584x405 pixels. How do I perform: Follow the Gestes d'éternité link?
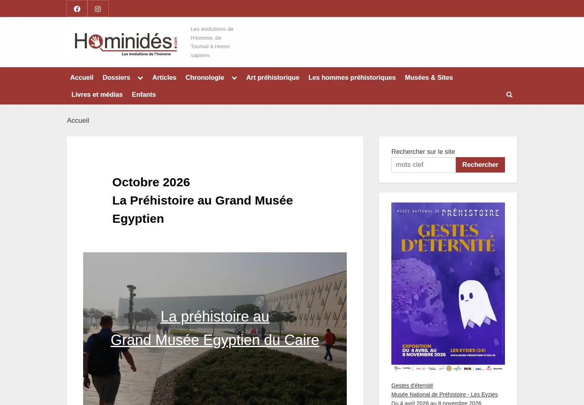pos(412,386)
